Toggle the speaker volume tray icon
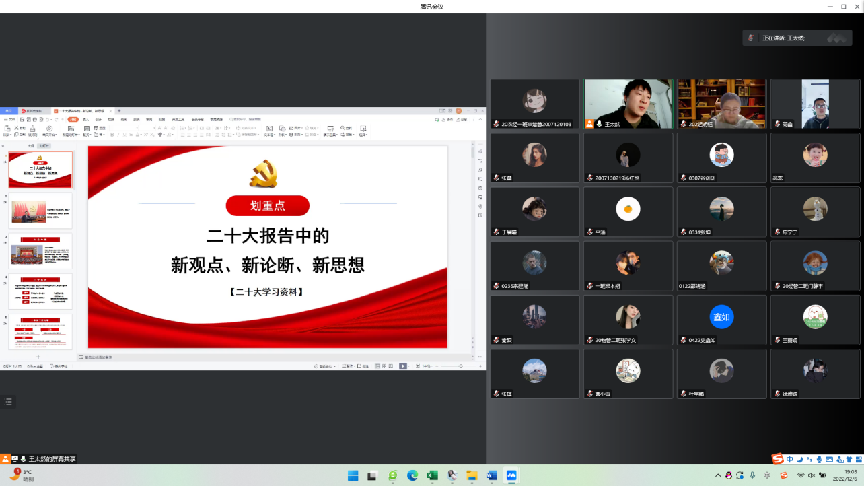864x486 pixels. click(x=811, y=475)
